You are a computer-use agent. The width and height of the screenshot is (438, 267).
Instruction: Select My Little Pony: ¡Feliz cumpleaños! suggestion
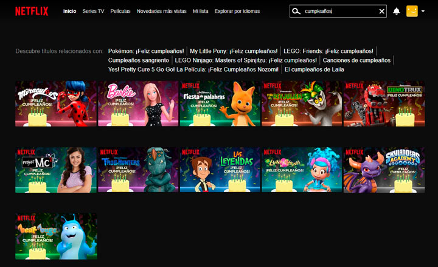point(234,51)
